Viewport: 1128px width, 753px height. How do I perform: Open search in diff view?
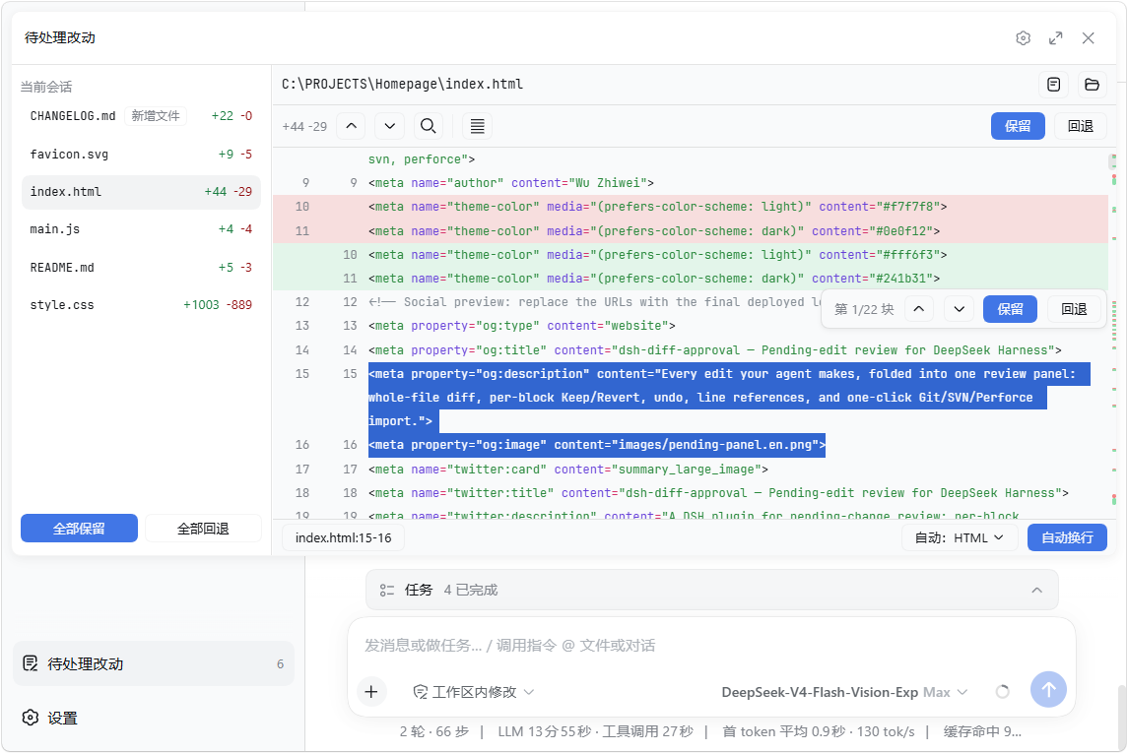428,126
